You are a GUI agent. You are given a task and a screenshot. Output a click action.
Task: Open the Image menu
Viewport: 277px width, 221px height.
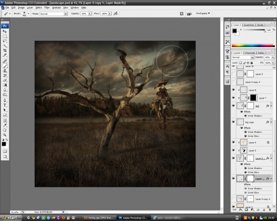tap(21, 7)
